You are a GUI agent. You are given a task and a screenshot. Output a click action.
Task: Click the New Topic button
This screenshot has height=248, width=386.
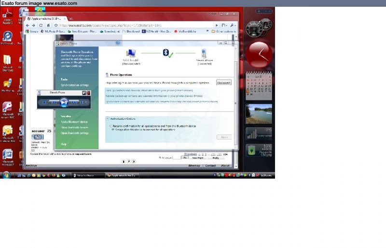[x=198, y=158]
